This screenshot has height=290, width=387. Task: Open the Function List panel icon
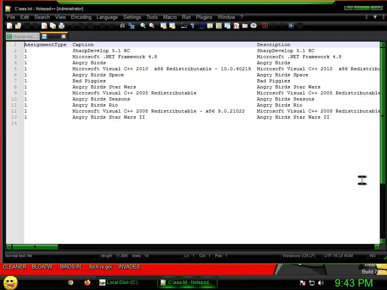click(236, 26)
